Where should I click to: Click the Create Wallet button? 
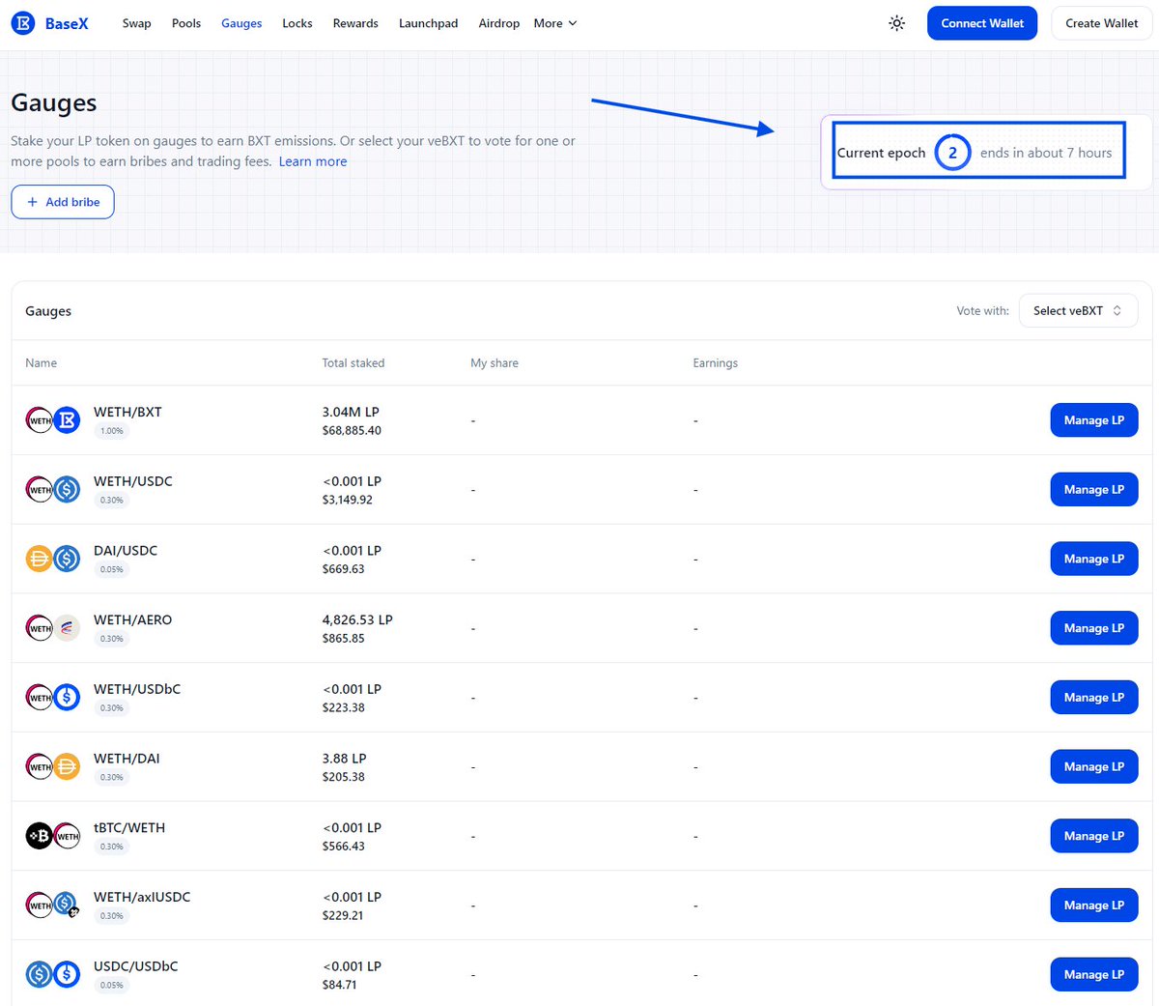click(x=1102, y=23)
